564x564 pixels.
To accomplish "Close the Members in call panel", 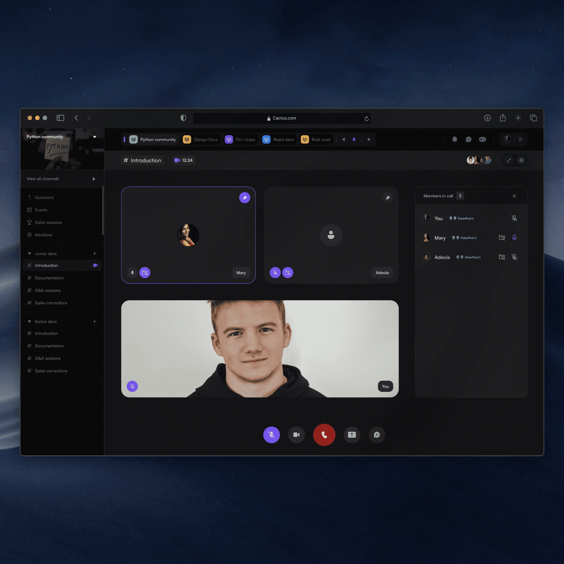I will [x=514, y=196].
